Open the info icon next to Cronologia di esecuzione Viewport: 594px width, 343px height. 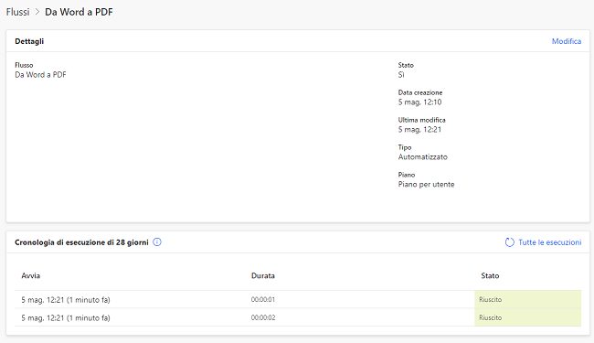point(157,241)
